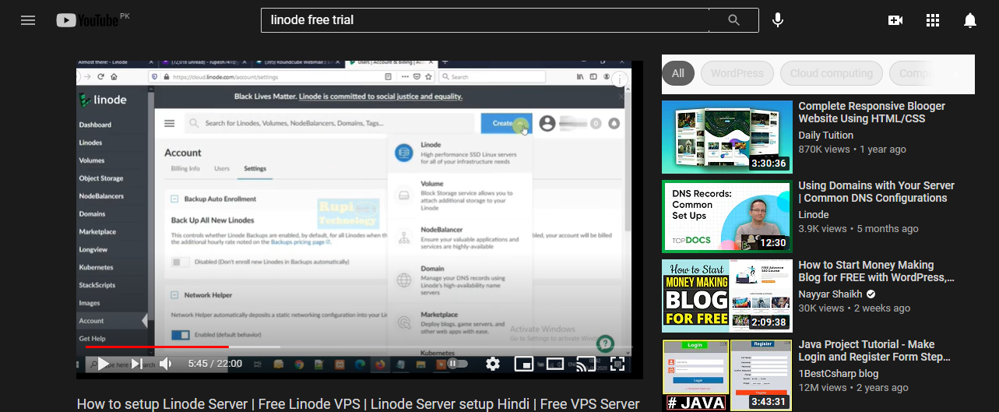
Task: Click the 5:45 / 22:00 time display
Action: click(x=215, y=363)
